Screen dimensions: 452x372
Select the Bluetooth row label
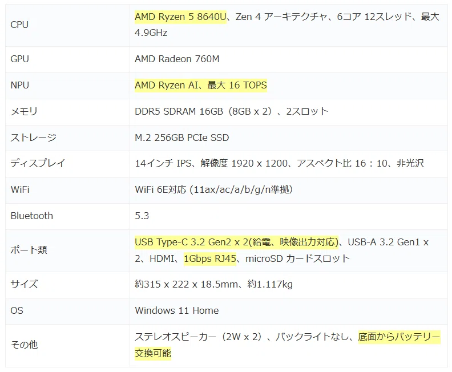(x=32, y=216)
